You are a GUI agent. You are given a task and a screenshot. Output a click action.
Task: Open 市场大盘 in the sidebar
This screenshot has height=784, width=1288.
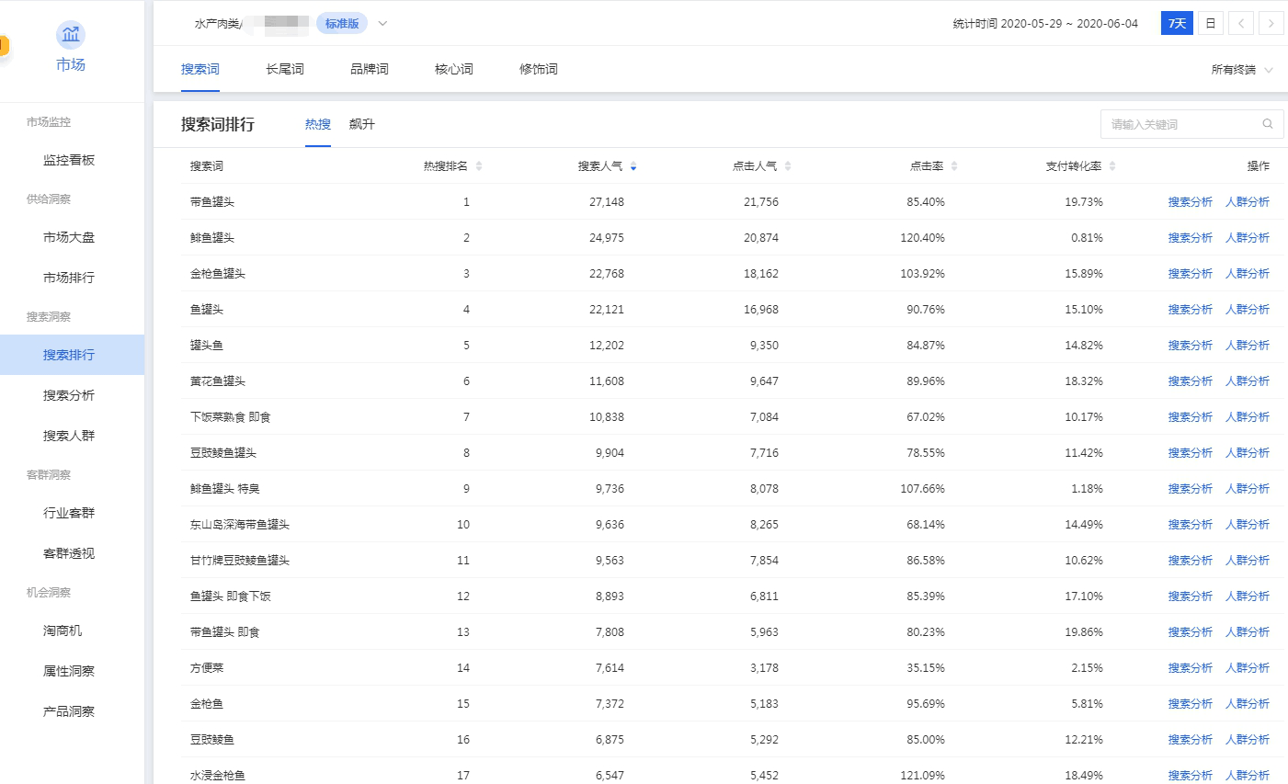[x=69, y=237]
